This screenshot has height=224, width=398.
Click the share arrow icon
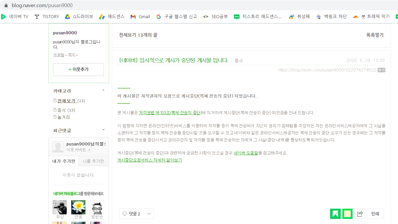click(x=360, y=214)
